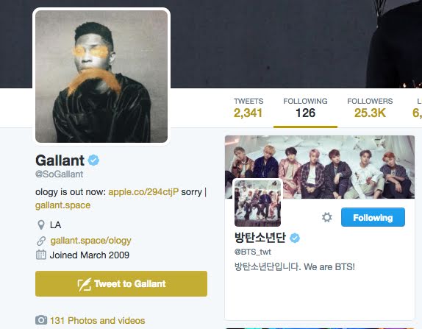The height and width of the screenshot is (329, 422).
Task: Click the BTS verified badge icon
Action: coord(295,238)
